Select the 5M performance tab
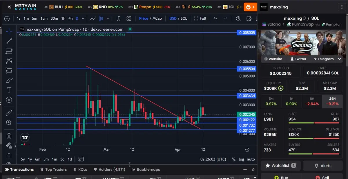The image size is (348, 179). coord(271,101)
